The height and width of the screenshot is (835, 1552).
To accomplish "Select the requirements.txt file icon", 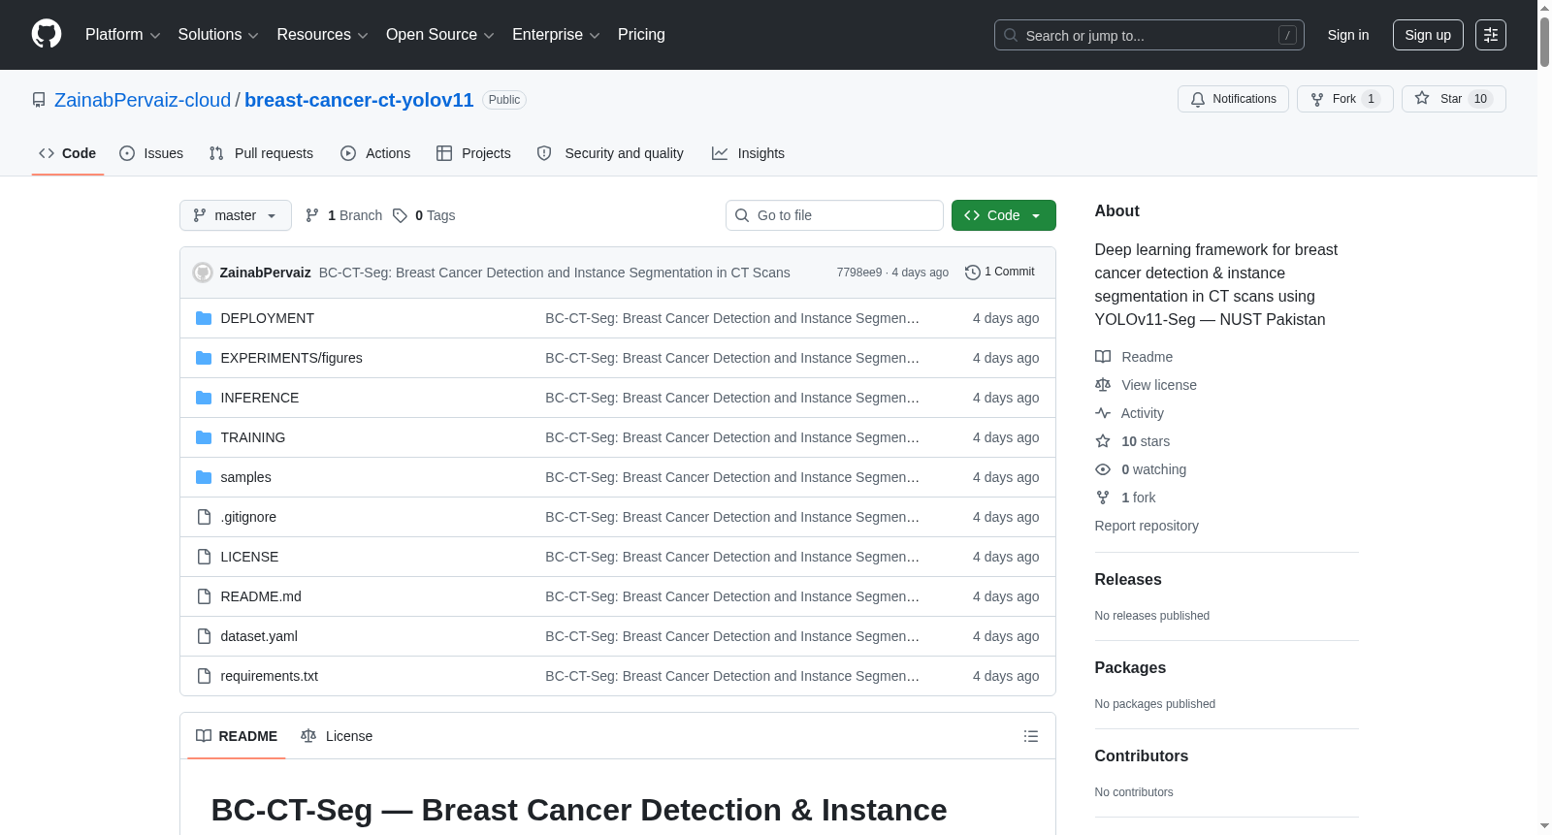I will click(204, 676).
